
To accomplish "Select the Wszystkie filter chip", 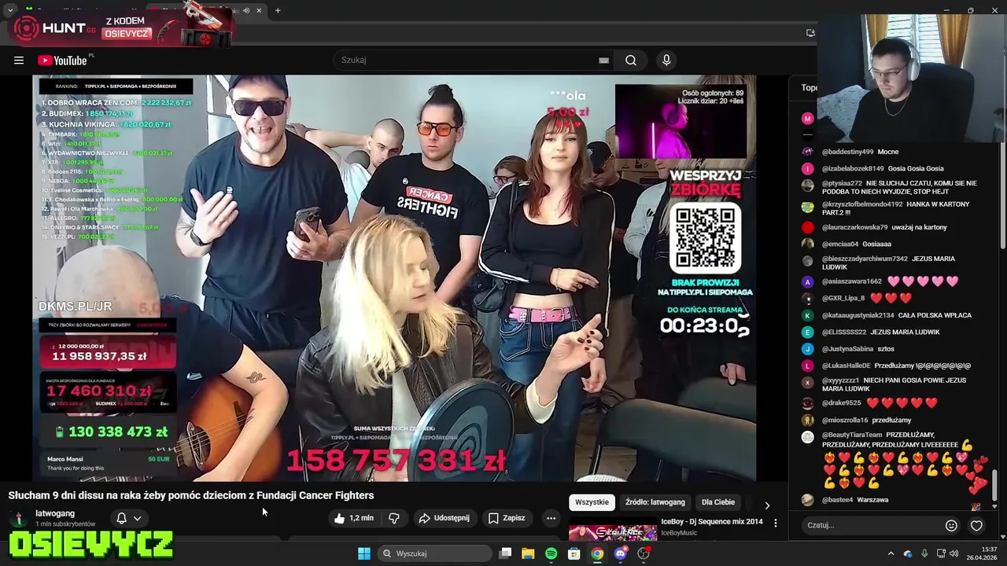I will pyautogui.click(x=592, y=502).
